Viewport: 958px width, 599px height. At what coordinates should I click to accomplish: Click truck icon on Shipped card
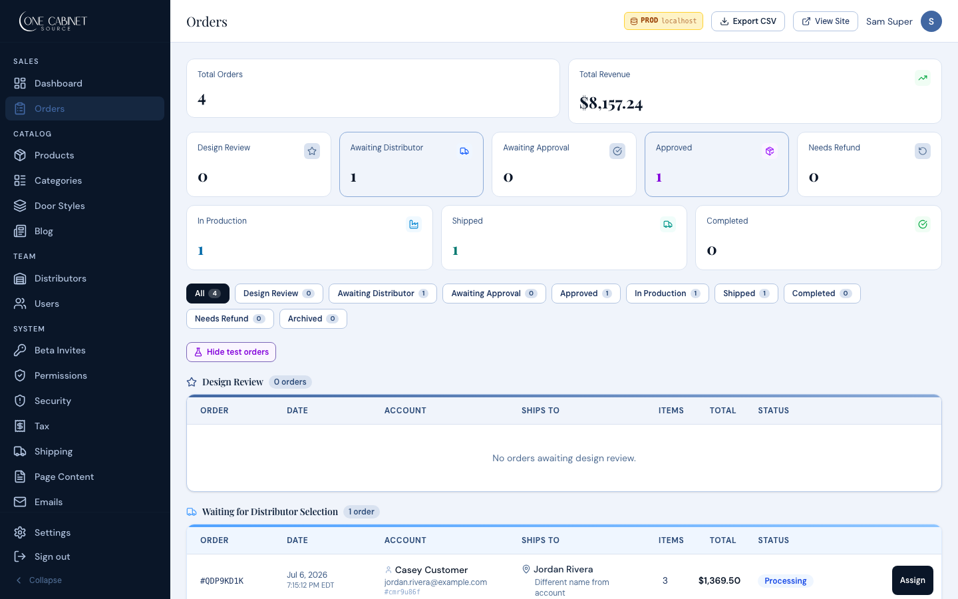coord(668,224)
